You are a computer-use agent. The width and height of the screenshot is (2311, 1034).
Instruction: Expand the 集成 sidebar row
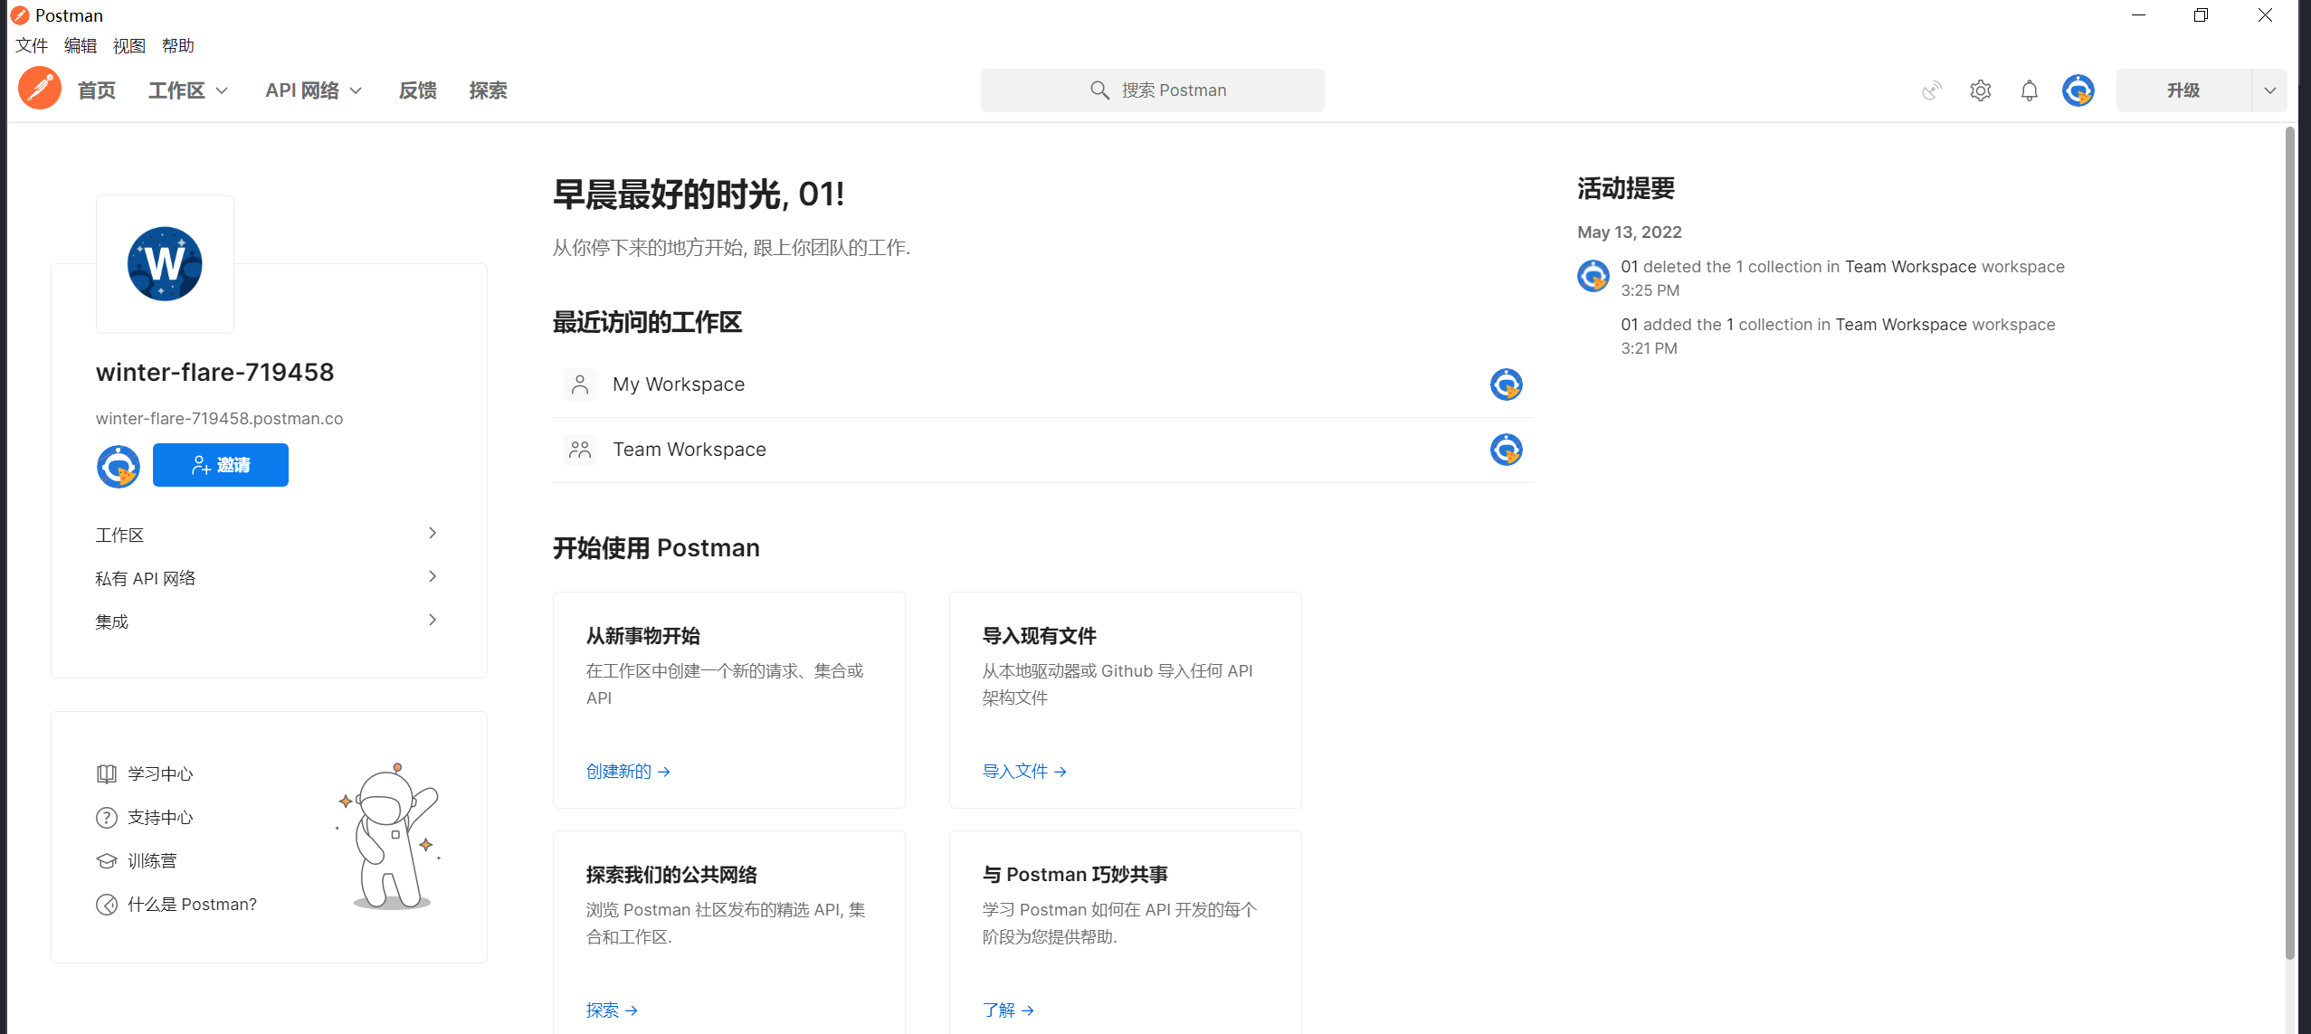(432, 621)
